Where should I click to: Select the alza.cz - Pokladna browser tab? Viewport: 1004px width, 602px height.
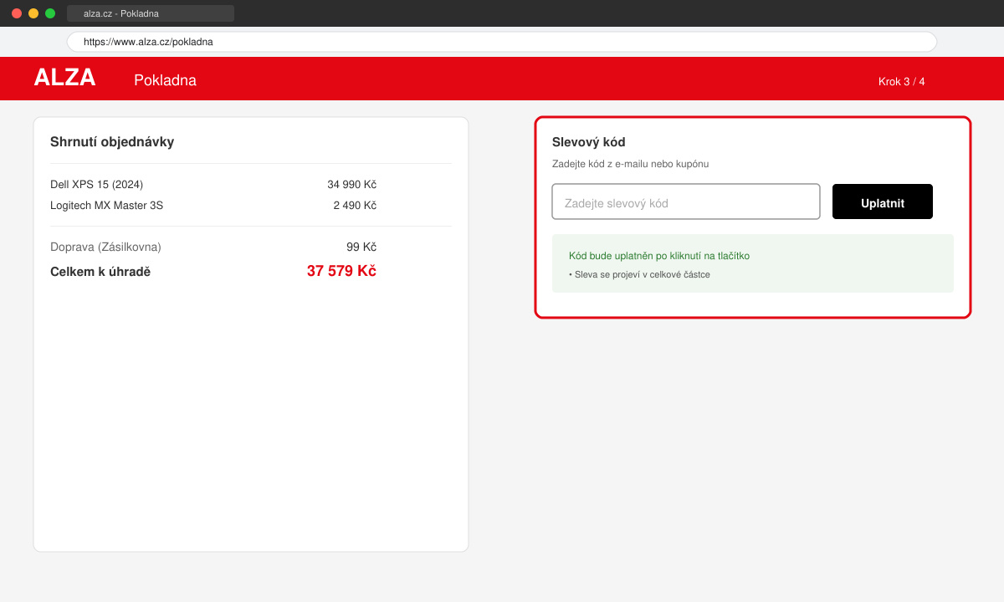151,13
